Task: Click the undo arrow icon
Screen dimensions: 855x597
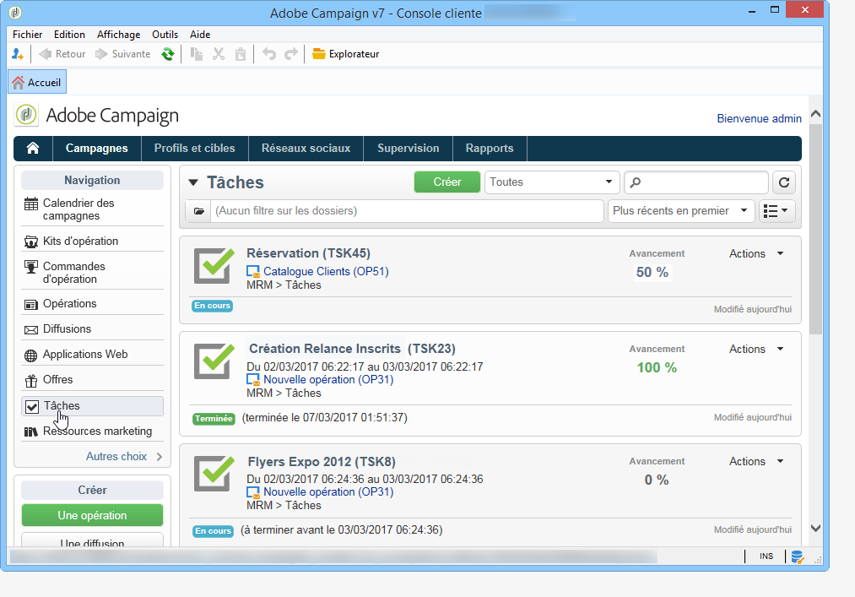Action: coord(269,54)
